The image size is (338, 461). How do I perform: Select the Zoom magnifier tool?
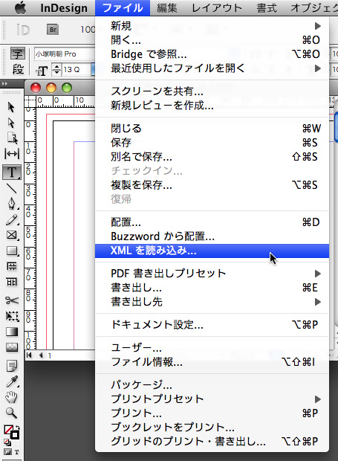point(11,413)
